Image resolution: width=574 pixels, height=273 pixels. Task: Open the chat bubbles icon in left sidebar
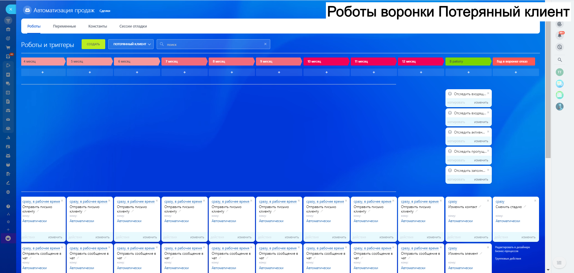coord(8,84)
